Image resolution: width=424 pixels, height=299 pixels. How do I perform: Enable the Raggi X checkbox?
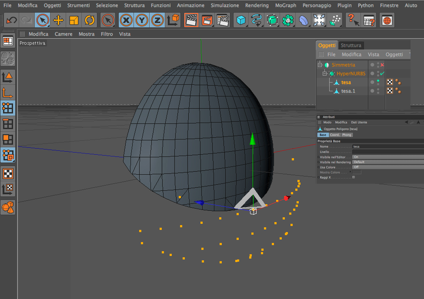tap(354, 177)
